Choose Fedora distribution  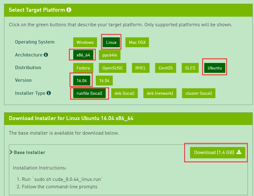[x=83, y=68]
